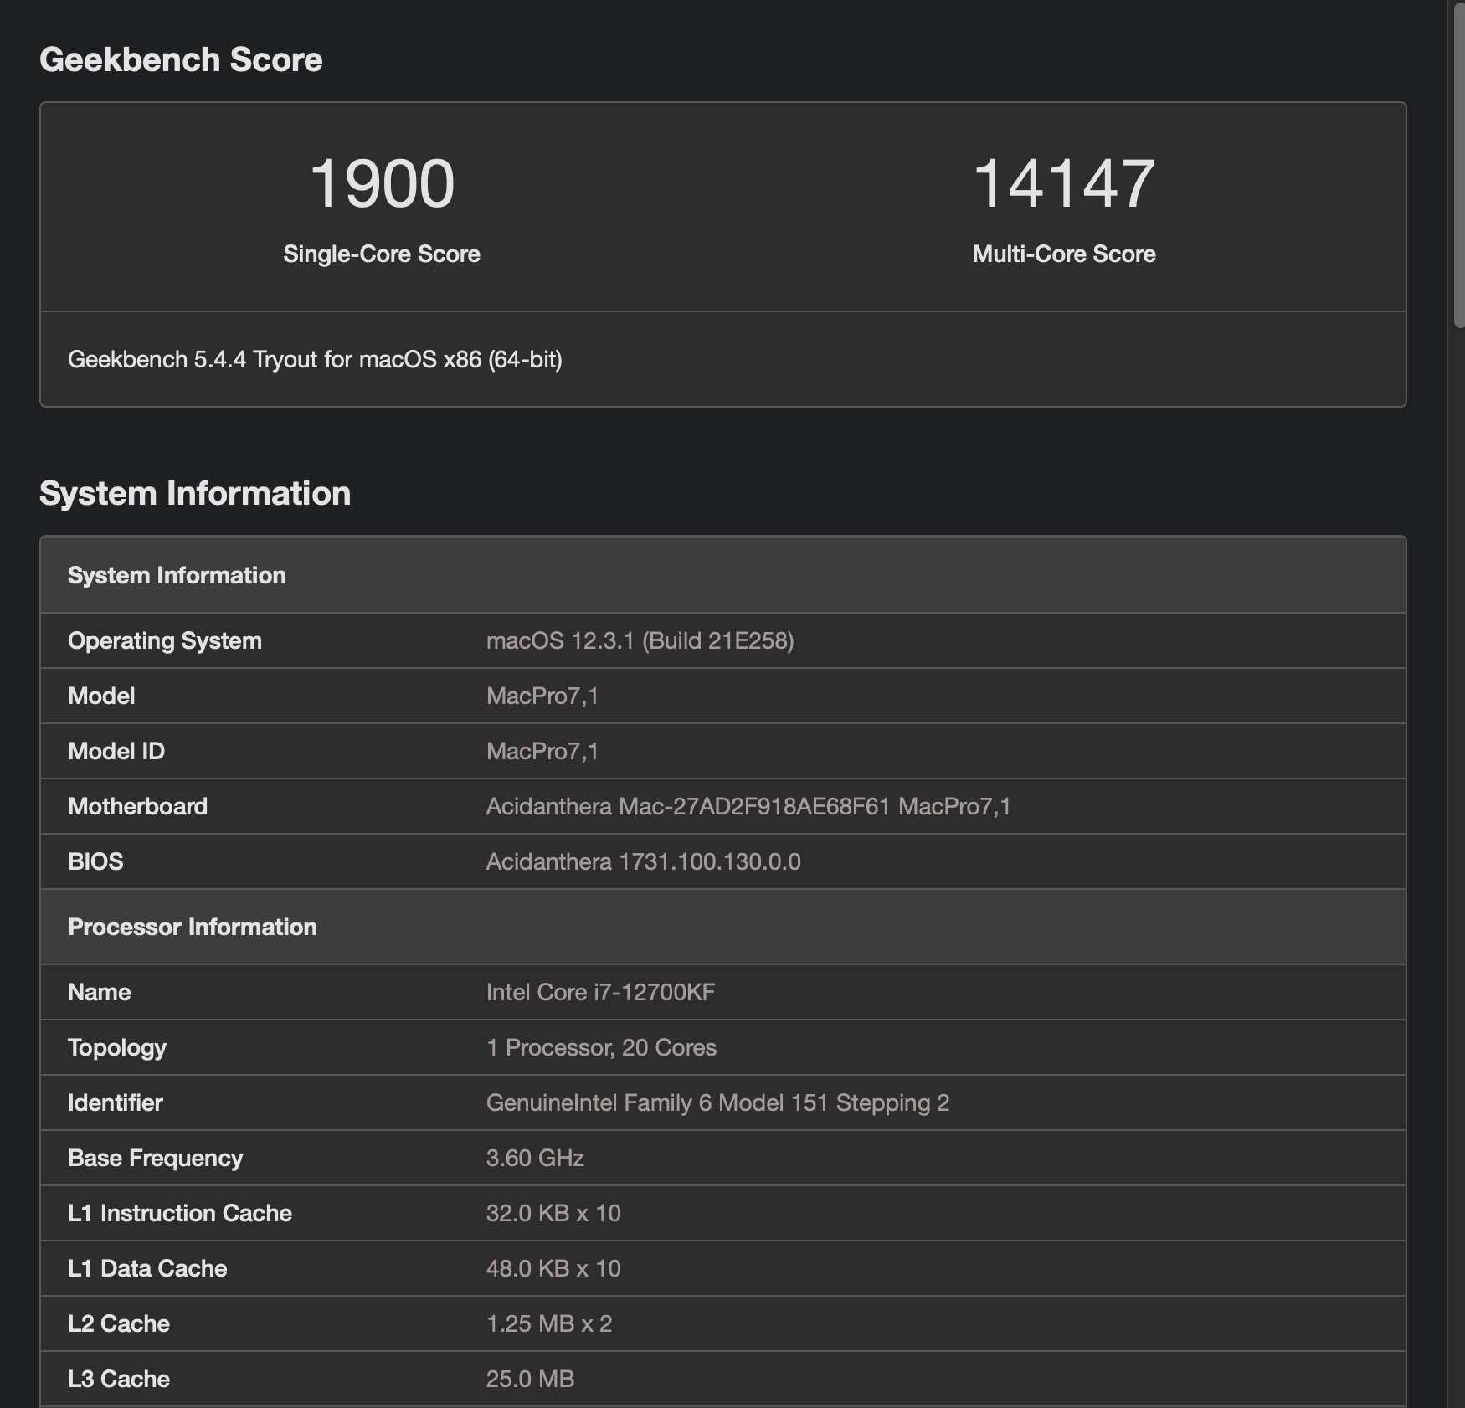Viewport: 1465px width, 1408px height.
Task: Click the Model ID row label
Action: coord(116,751)
